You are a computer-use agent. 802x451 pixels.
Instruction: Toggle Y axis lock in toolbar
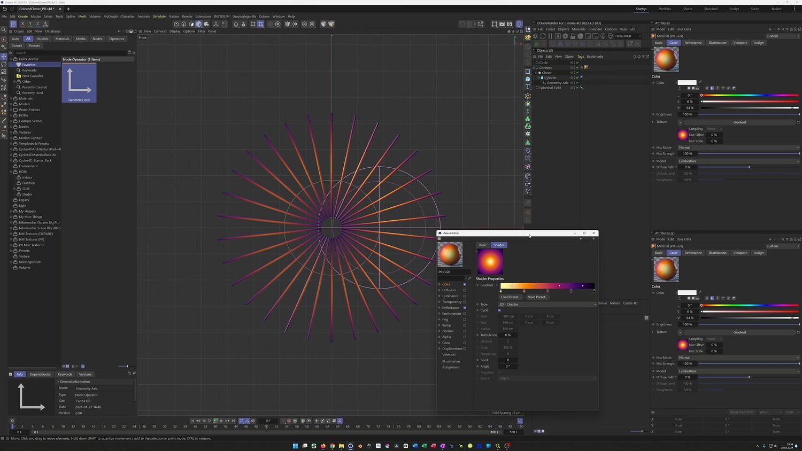click(x=30, y=24)
